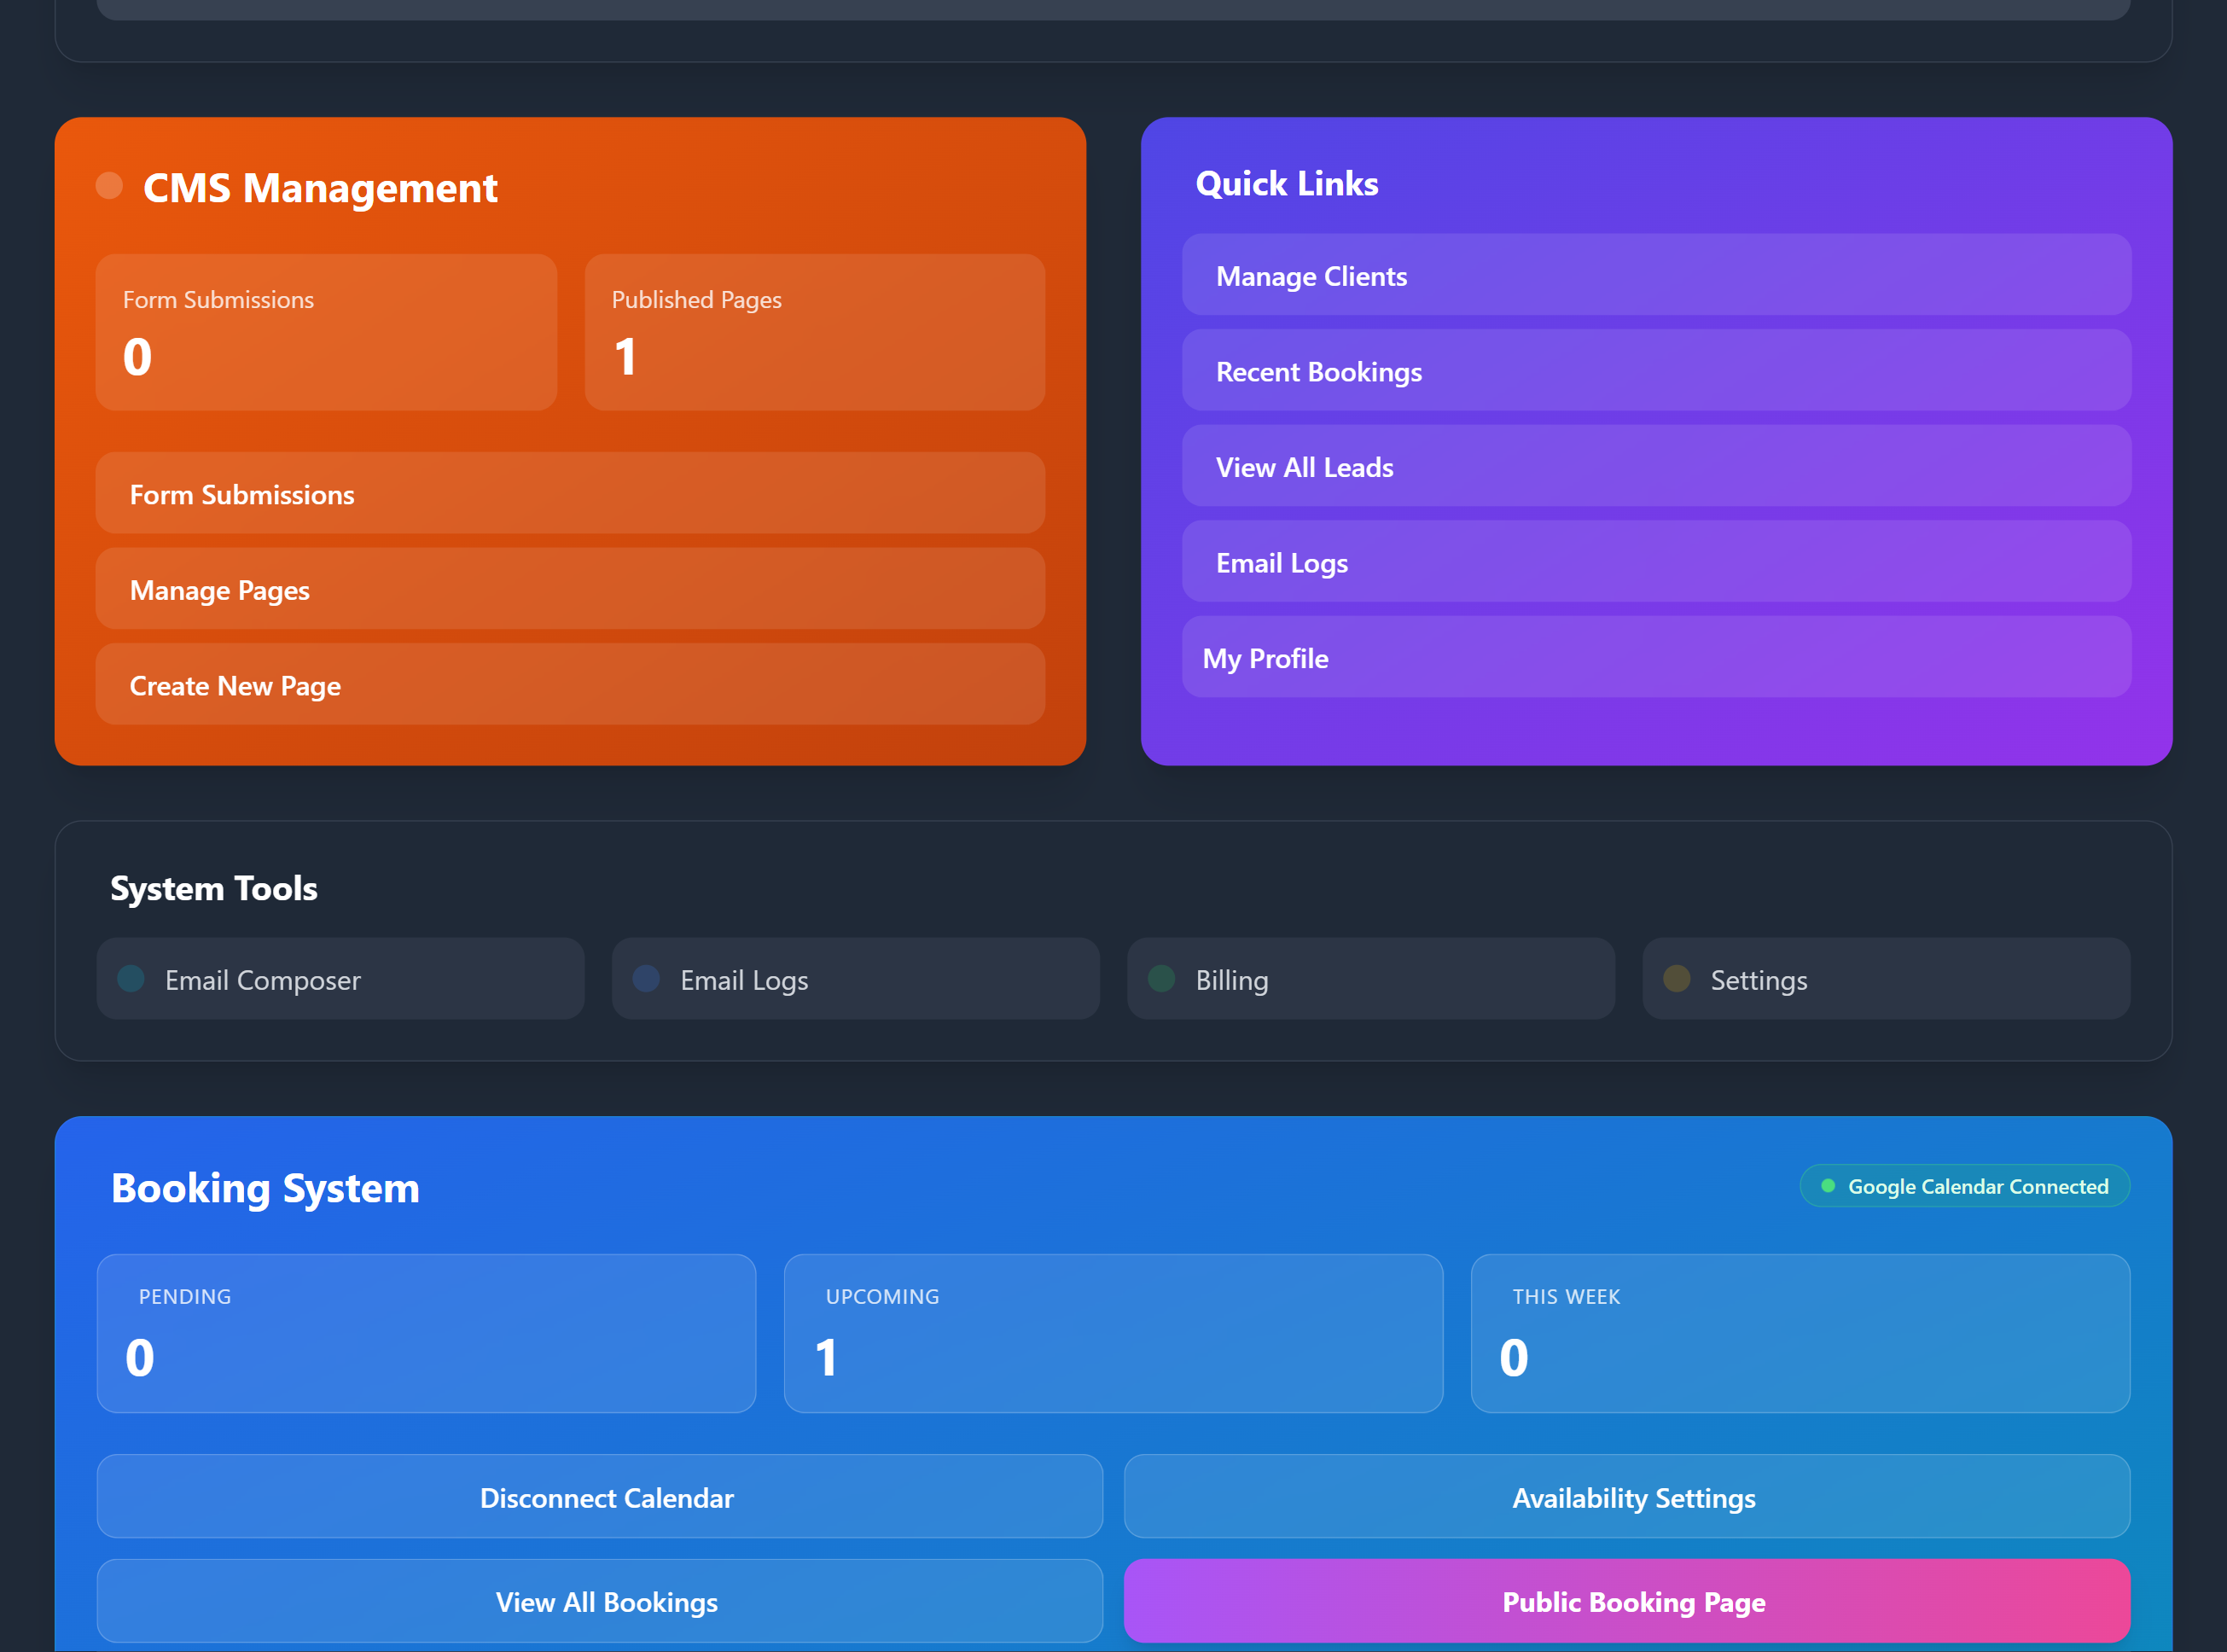This screenshot has height=1652, width=2227.
Task: Click the Billing tool icon
Action: click(x=1162, y=978)
